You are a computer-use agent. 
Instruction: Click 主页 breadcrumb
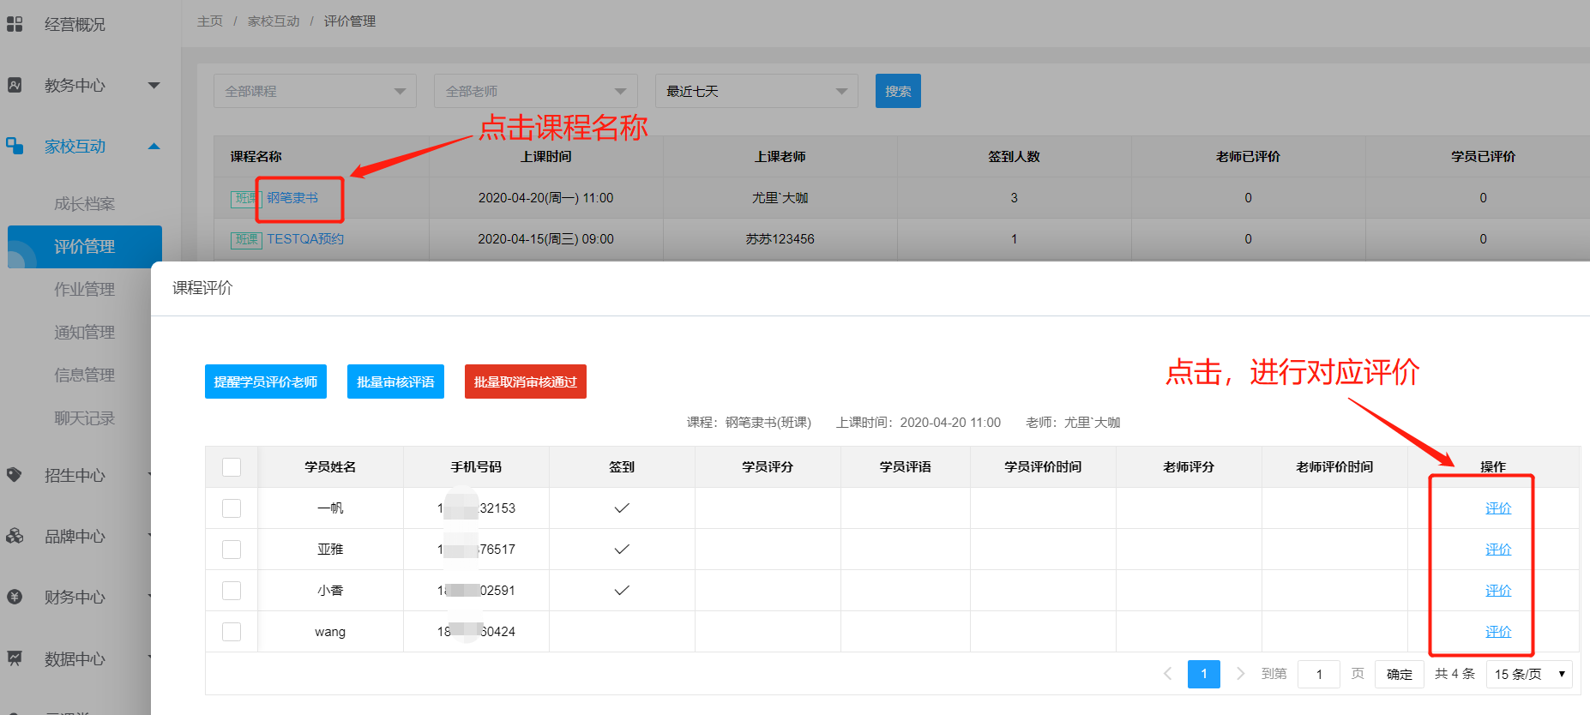pyautogui.click(x=210, y=21)
